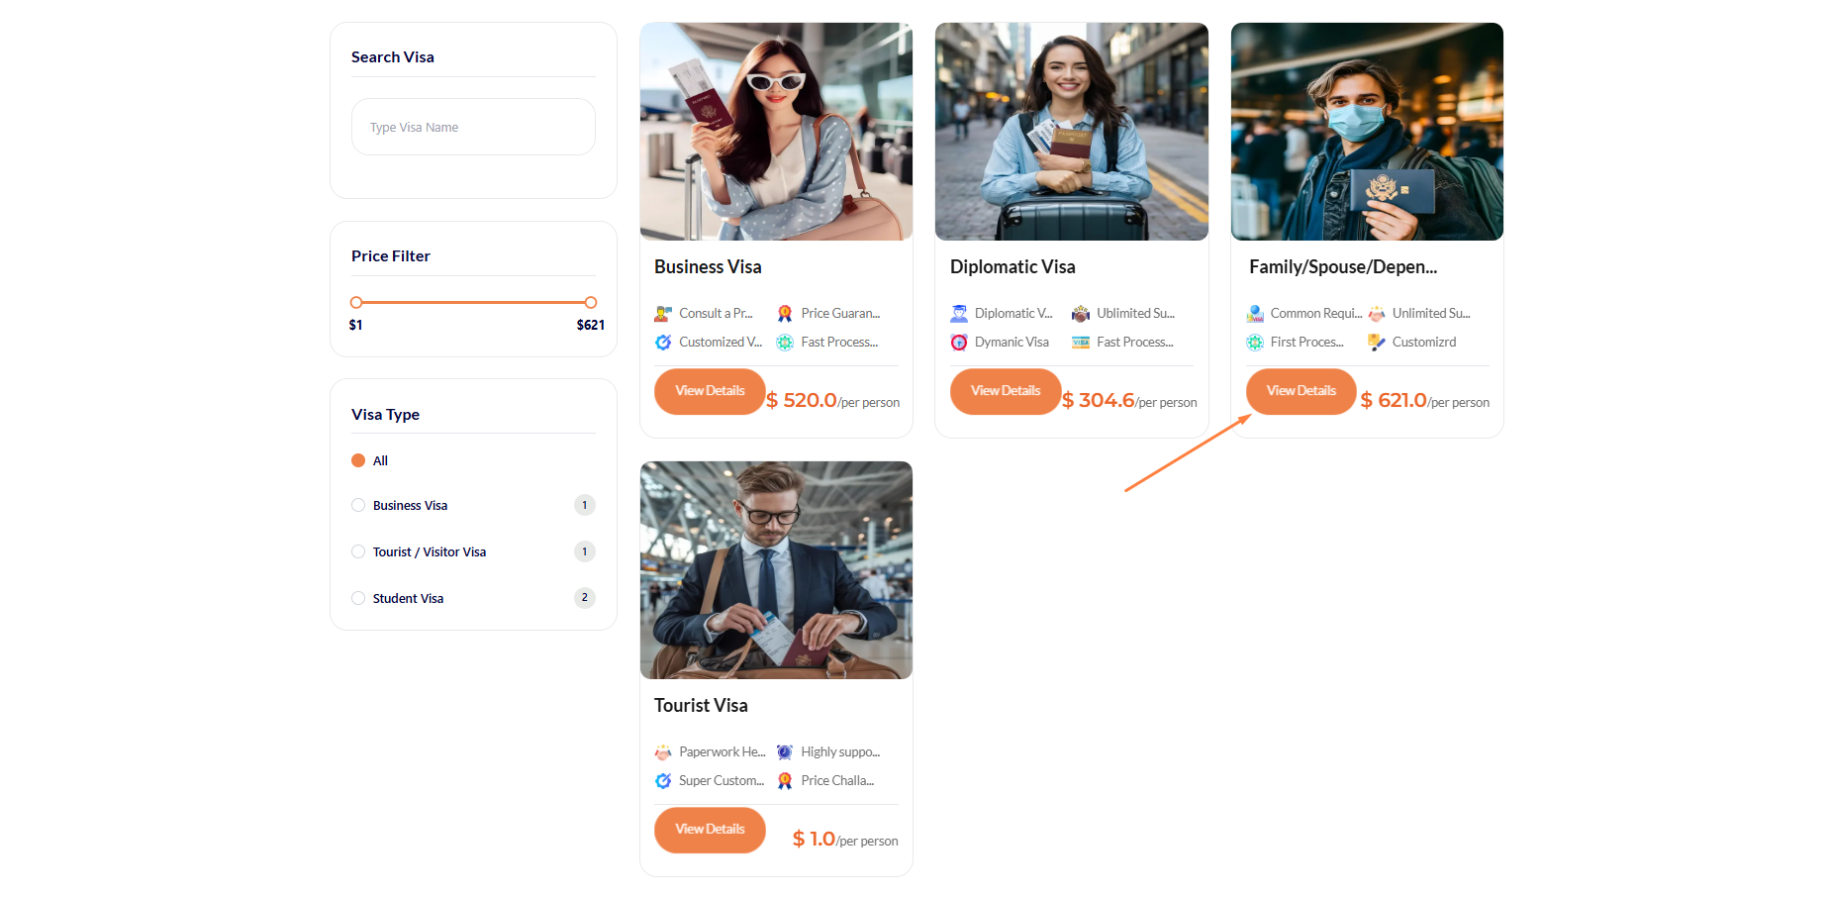Image resolution: width=1832 pixels, height=897 pixels.
Task: Click the First Proces... icon on Family visa card
Action: (x=1255, y=343)
